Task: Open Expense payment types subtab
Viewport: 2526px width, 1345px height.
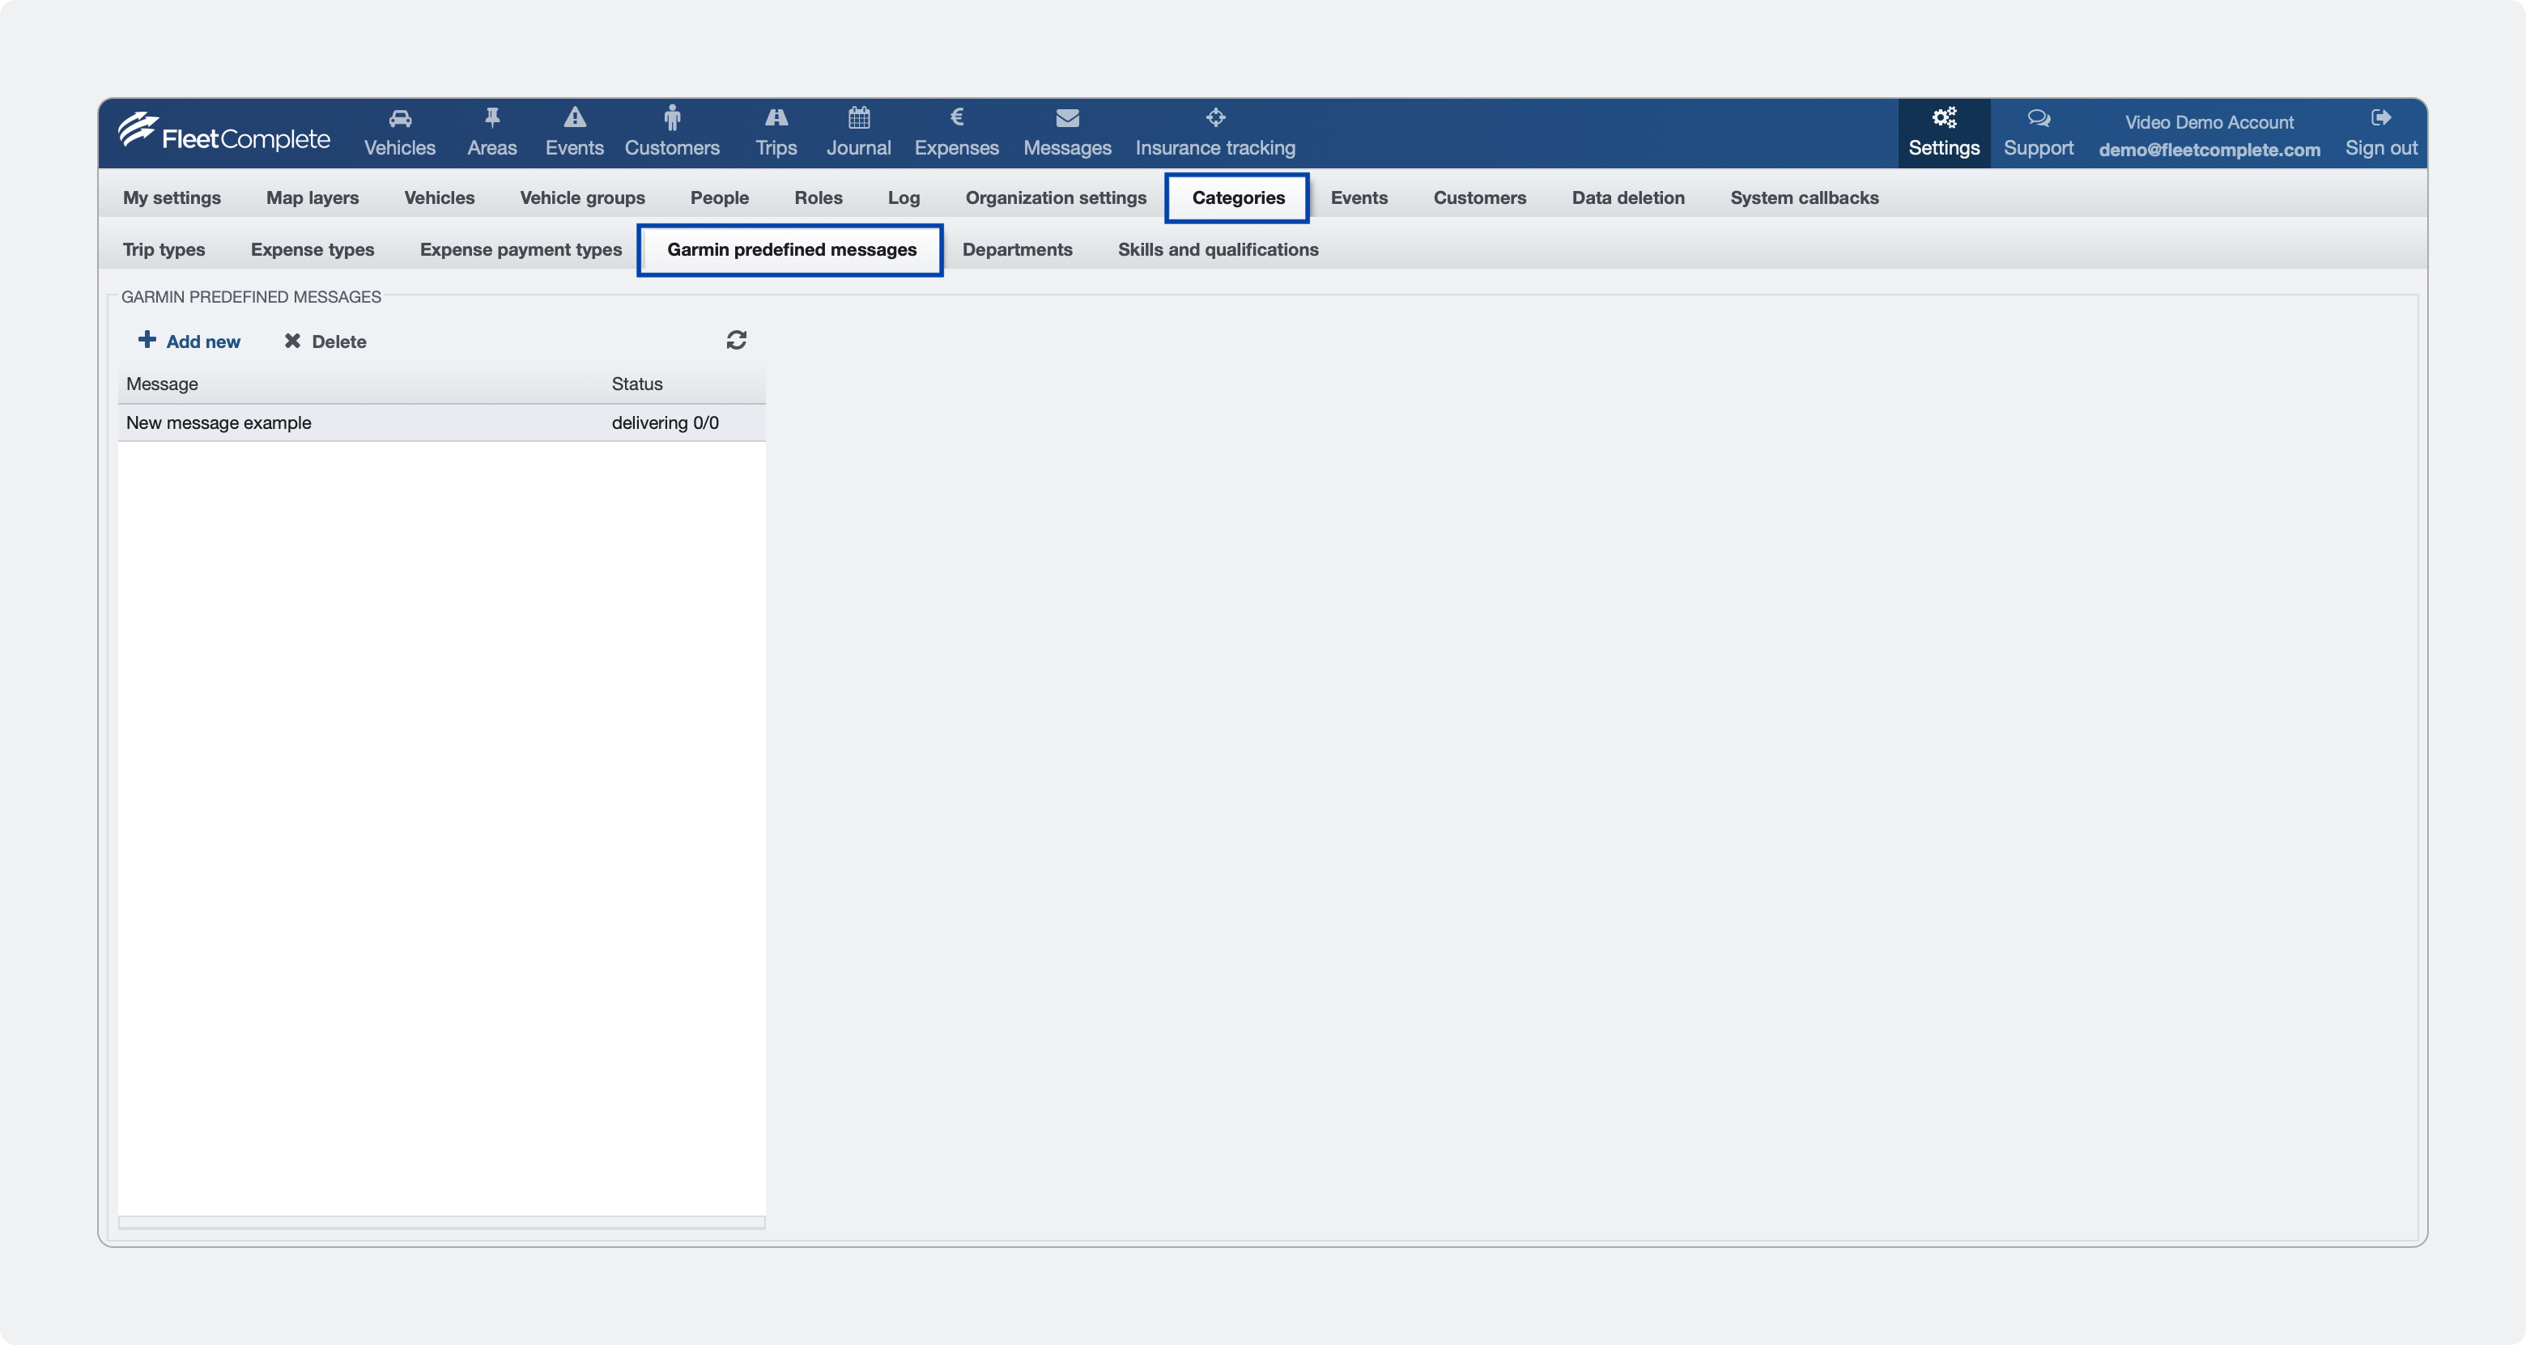Action: coord(521,249)
